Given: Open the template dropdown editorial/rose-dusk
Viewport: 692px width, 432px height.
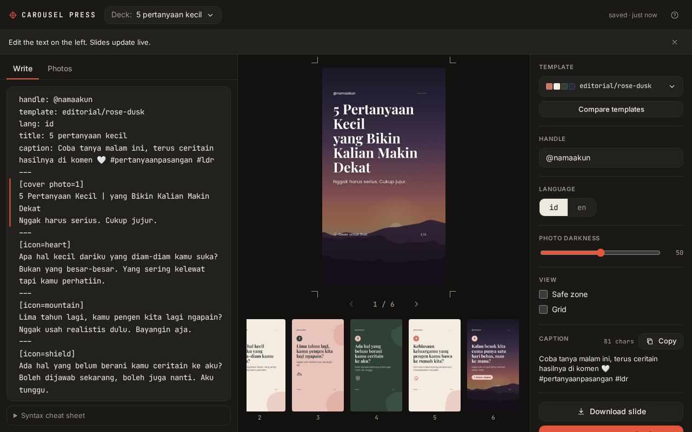Looking at the screenshot, I should [x=611, y=86].
